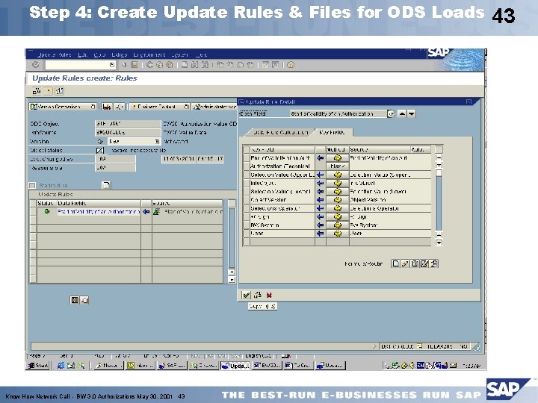Click the Activate icon below the title
Image resolution: width=538 pixels, height=403 pixels.
(x=49, y=91)
